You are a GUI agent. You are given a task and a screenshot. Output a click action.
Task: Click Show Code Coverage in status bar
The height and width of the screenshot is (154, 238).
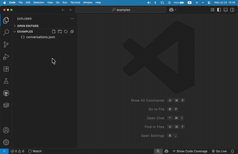coord(190,151)
